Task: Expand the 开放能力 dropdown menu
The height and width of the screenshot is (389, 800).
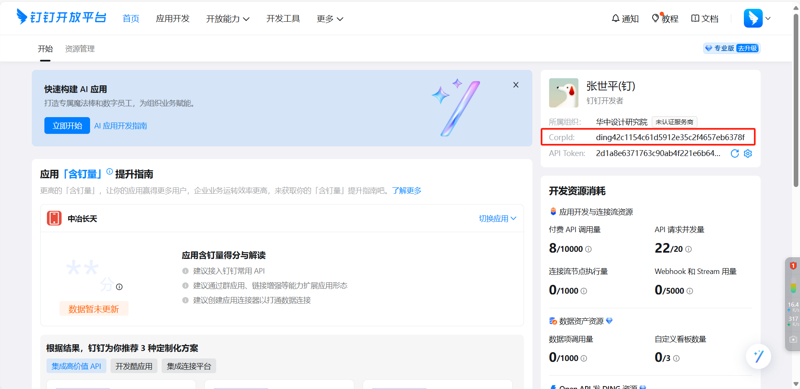Action: click(x=228, y=18)
